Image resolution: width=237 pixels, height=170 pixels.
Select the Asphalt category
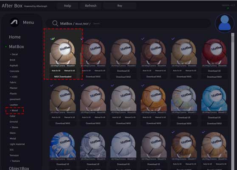(14, 65)
